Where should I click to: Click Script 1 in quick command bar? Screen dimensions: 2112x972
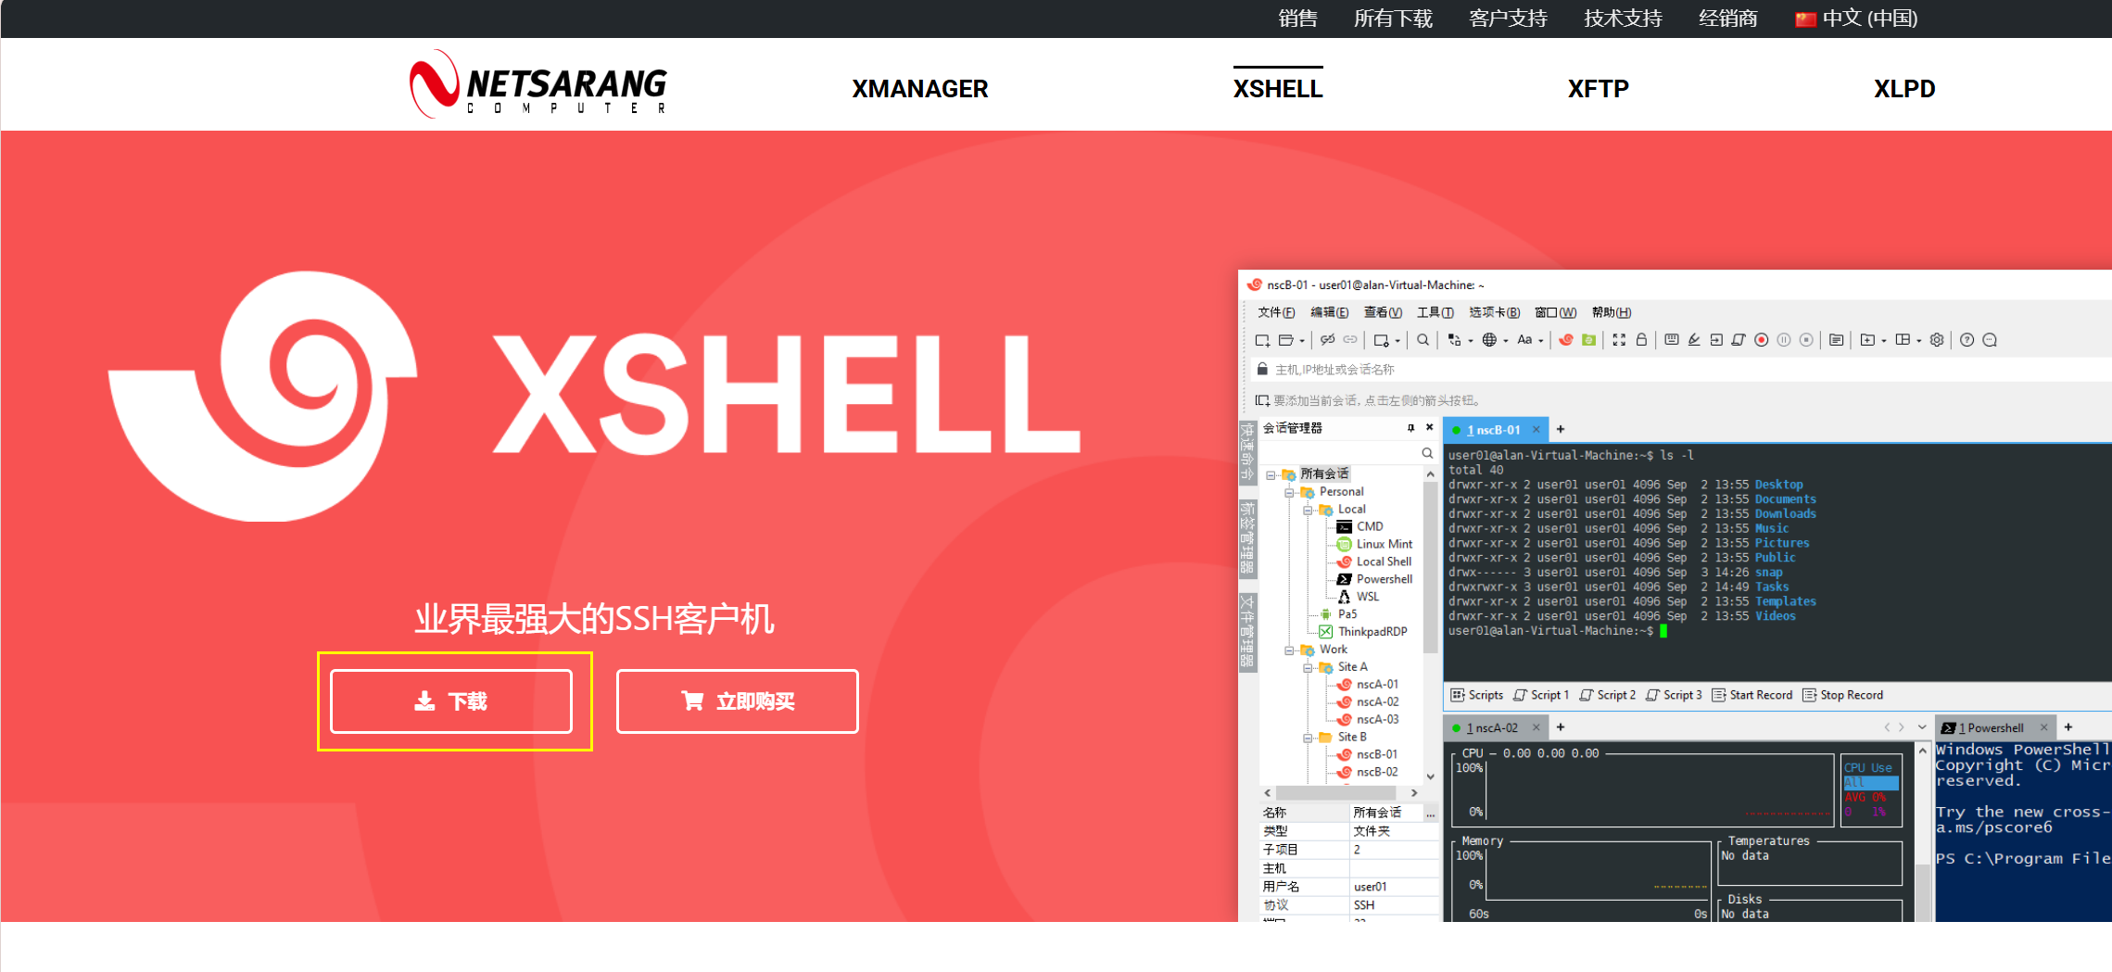tap(1541, 695)
